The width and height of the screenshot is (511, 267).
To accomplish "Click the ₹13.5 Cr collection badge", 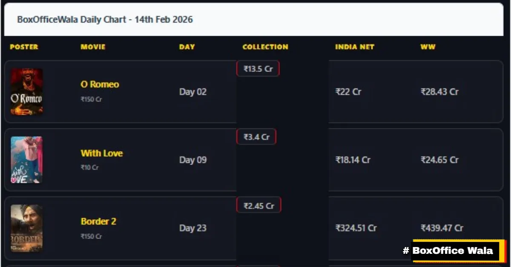I will pos(258,68).
